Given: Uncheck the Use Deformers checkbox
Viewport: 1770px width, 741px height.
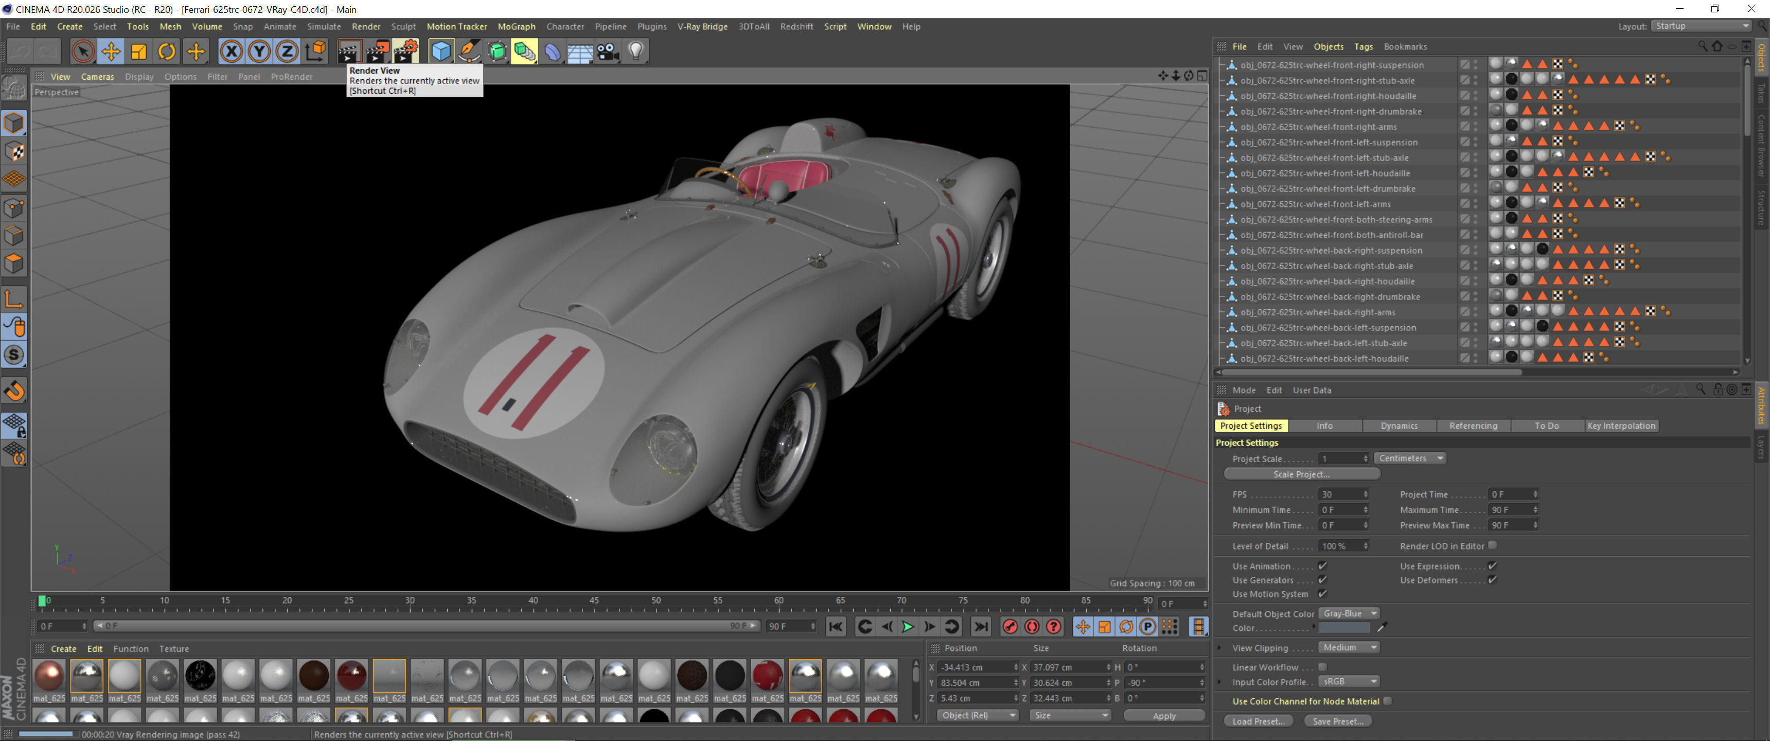Looking at the screenshot, I should (1492, 579).
